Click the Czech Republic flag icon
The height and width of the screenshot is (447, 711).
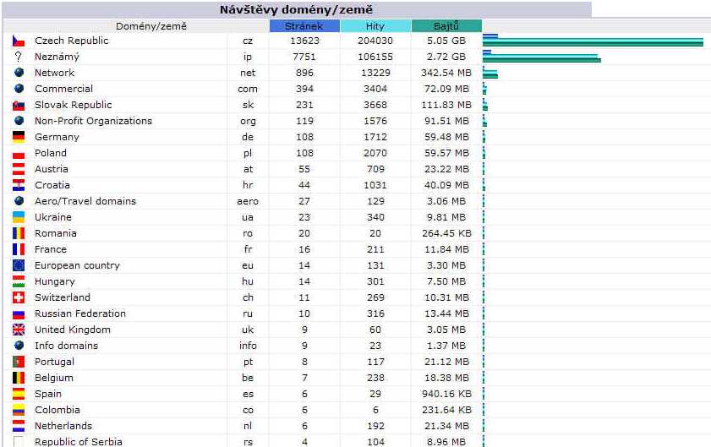(19, 41)
